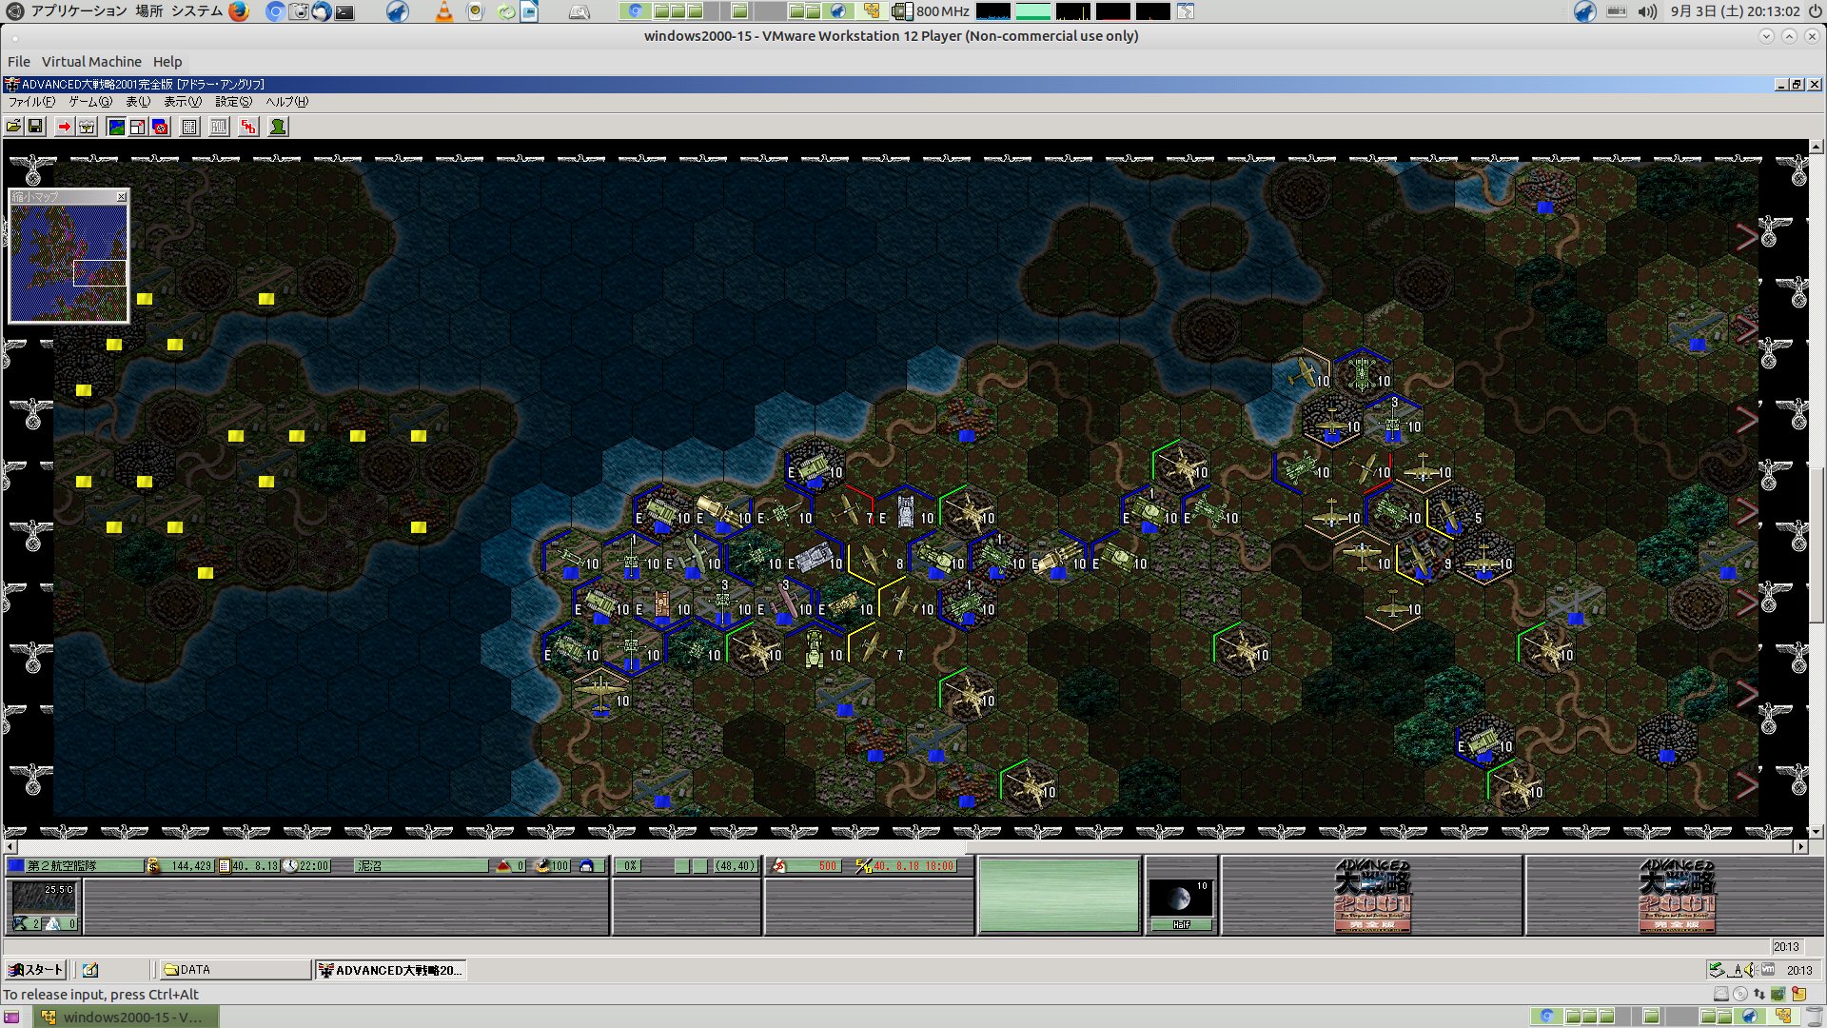Screen dimensions: 1827x1028
Task: Click the windows2000-15 bottom panel task button
Action: pyautogui.click(x=127, y=1017)
